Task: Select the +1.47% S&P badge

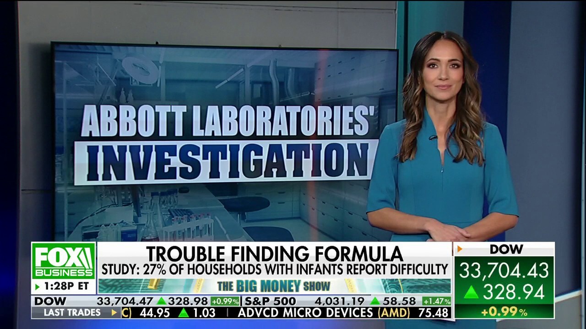Action: pyautogui.click(x=436, y=301)
